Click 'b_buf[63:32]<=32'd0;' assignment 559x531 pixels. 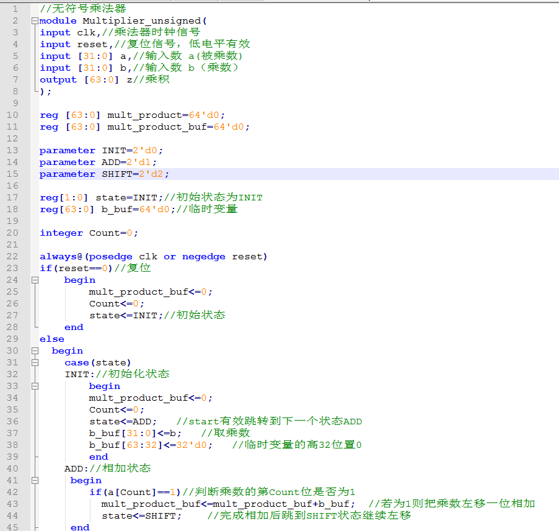(x=151, y=445)
